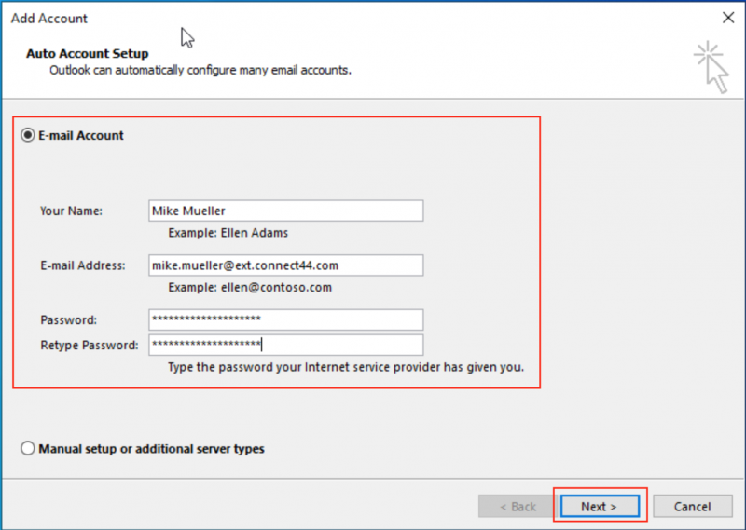Click the Retype Password field

coord(285,345)
